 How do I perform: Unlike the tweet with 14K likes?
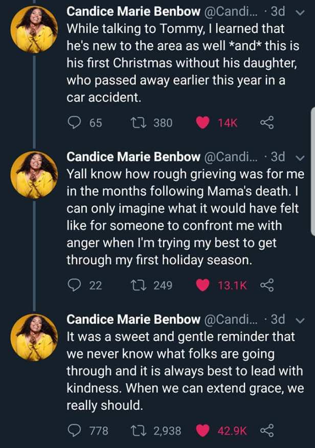coord(203,123)
